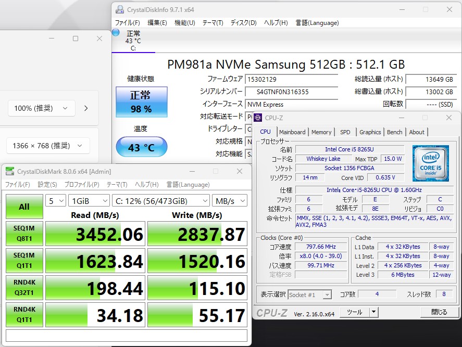Image resolution: width=462 pixels, height=347 pixels.
Task: Open ディスク(D) menu in CrystalDiskInfo
Action: (243, 23)
